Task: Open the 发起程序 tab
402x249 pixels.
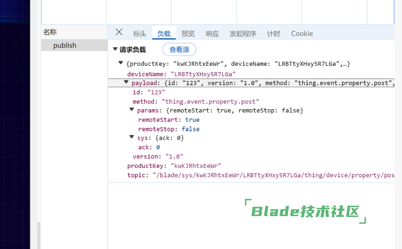Action: tap(243, 34)
